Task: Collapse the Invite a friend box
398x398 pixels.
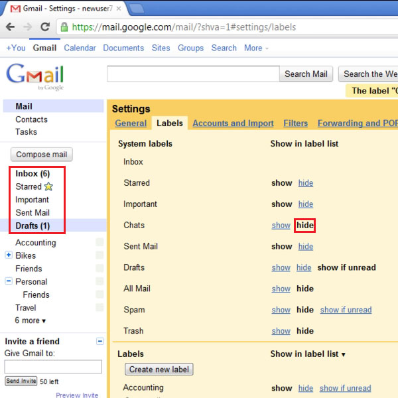Action: pos(100,341)
